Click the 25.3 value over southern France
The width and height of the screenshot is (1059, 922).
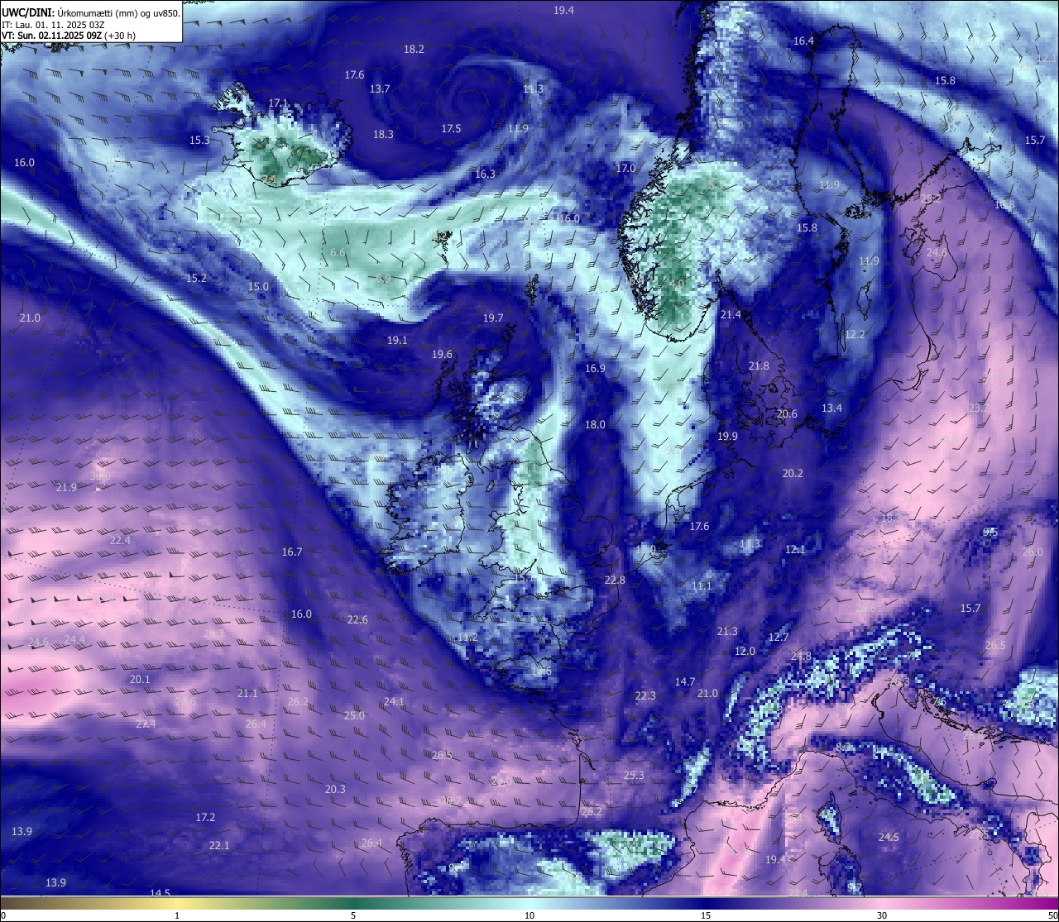tap(634, 775)
